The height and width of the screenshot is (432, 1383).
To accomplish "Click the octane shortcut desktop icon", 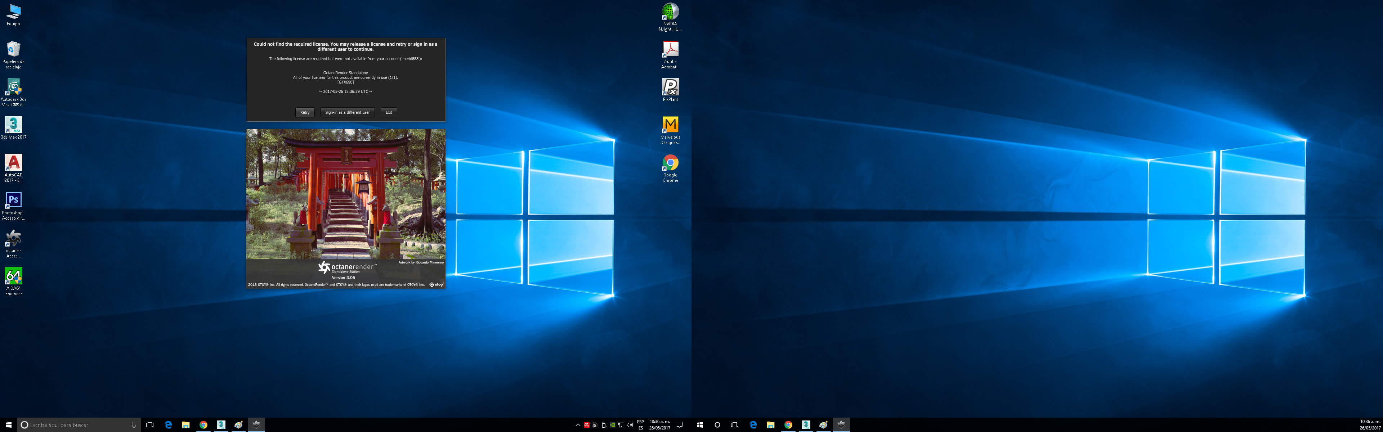I will (13, 239).
